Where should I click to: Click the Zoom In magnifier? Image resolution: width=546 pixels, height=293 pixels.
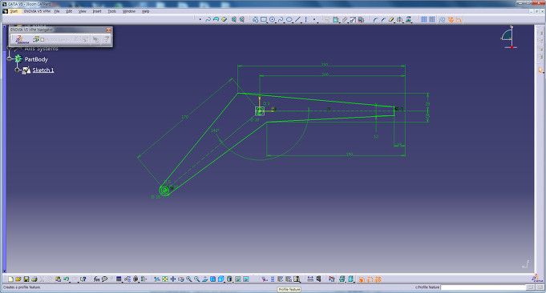pyautogui.click(x=189, y=279)
